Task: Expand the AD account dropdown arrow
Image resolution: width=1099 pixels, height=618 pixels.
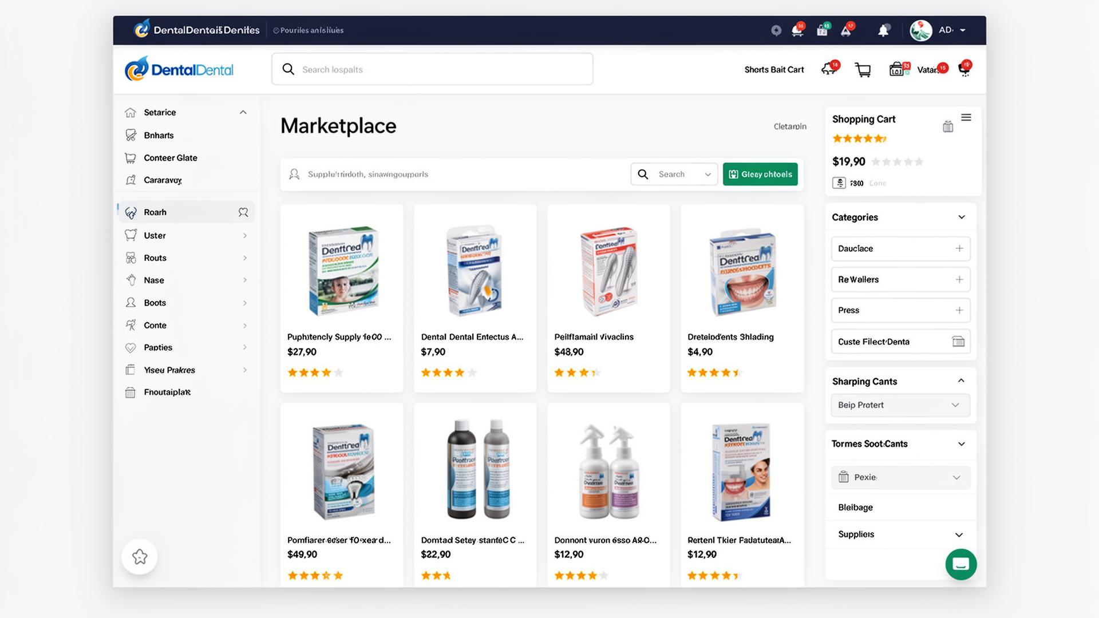Action: (963, 30)
